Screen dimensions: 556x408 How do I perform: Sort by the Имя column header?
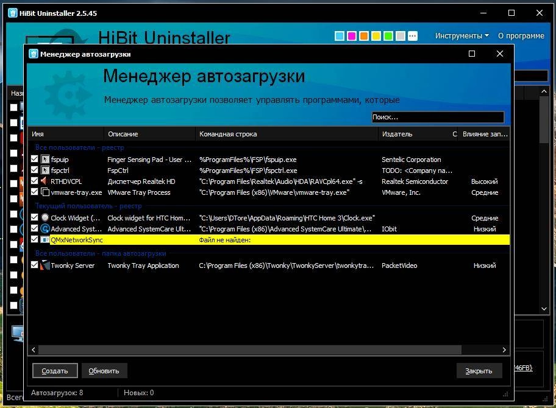coord(66,134)
